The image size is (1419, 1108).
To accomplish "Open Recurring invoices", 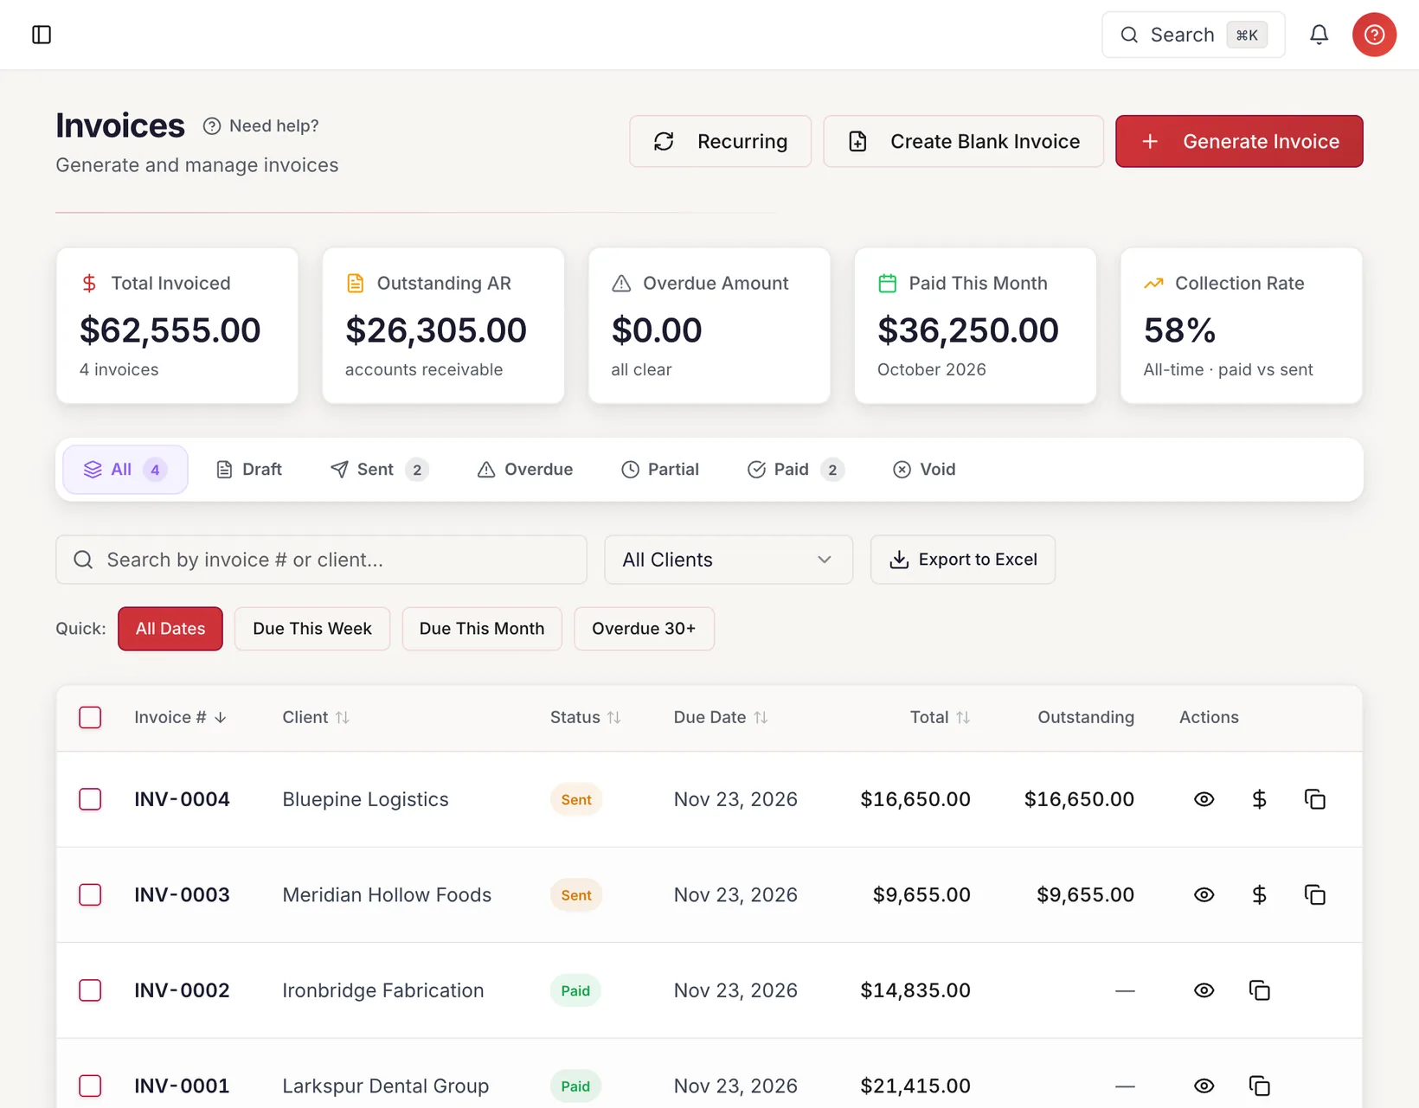I will [x=720, y=141].
